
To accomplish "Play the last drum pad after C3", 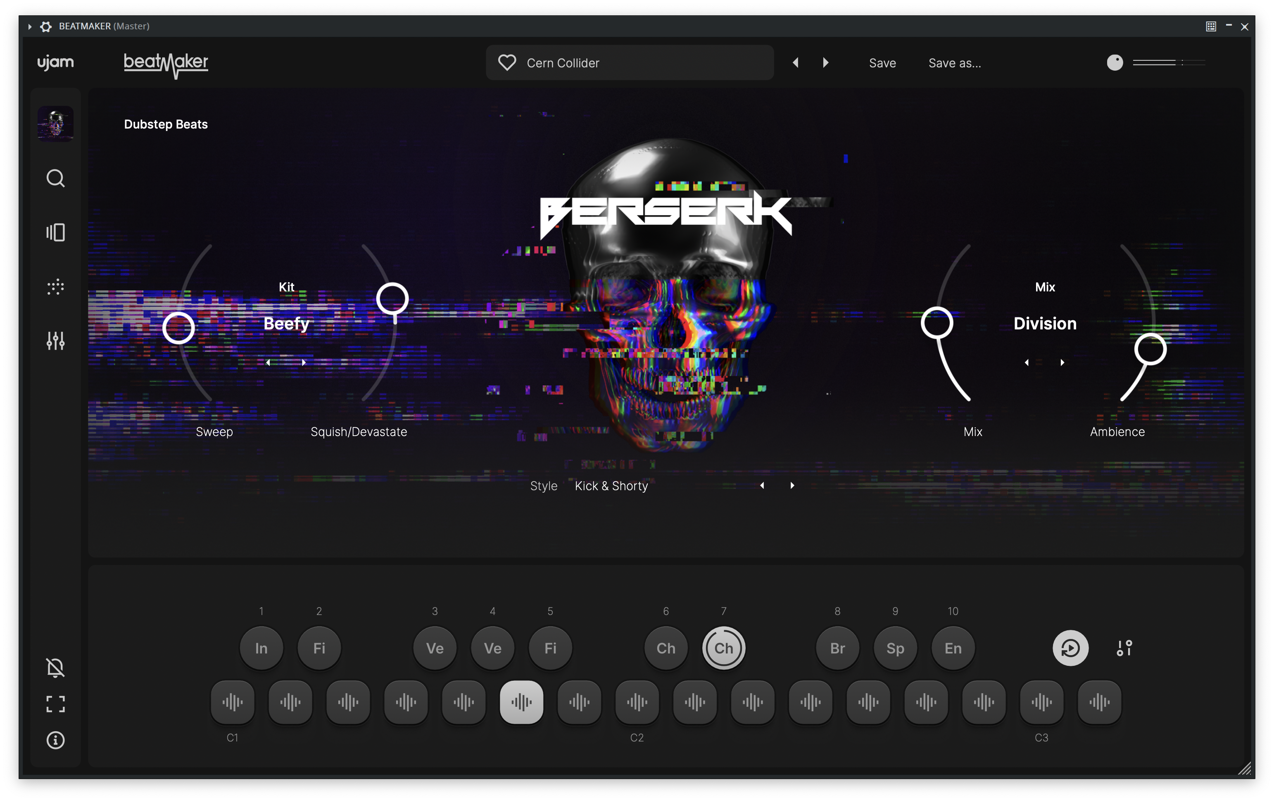I will [1099, 702].
